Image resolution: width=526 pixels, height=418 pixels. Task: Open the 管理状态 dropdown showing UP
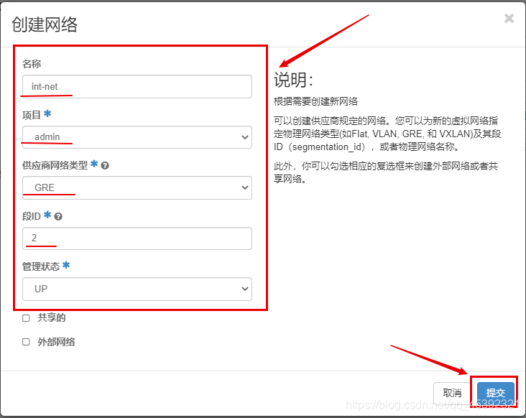(x=137, y=289)
